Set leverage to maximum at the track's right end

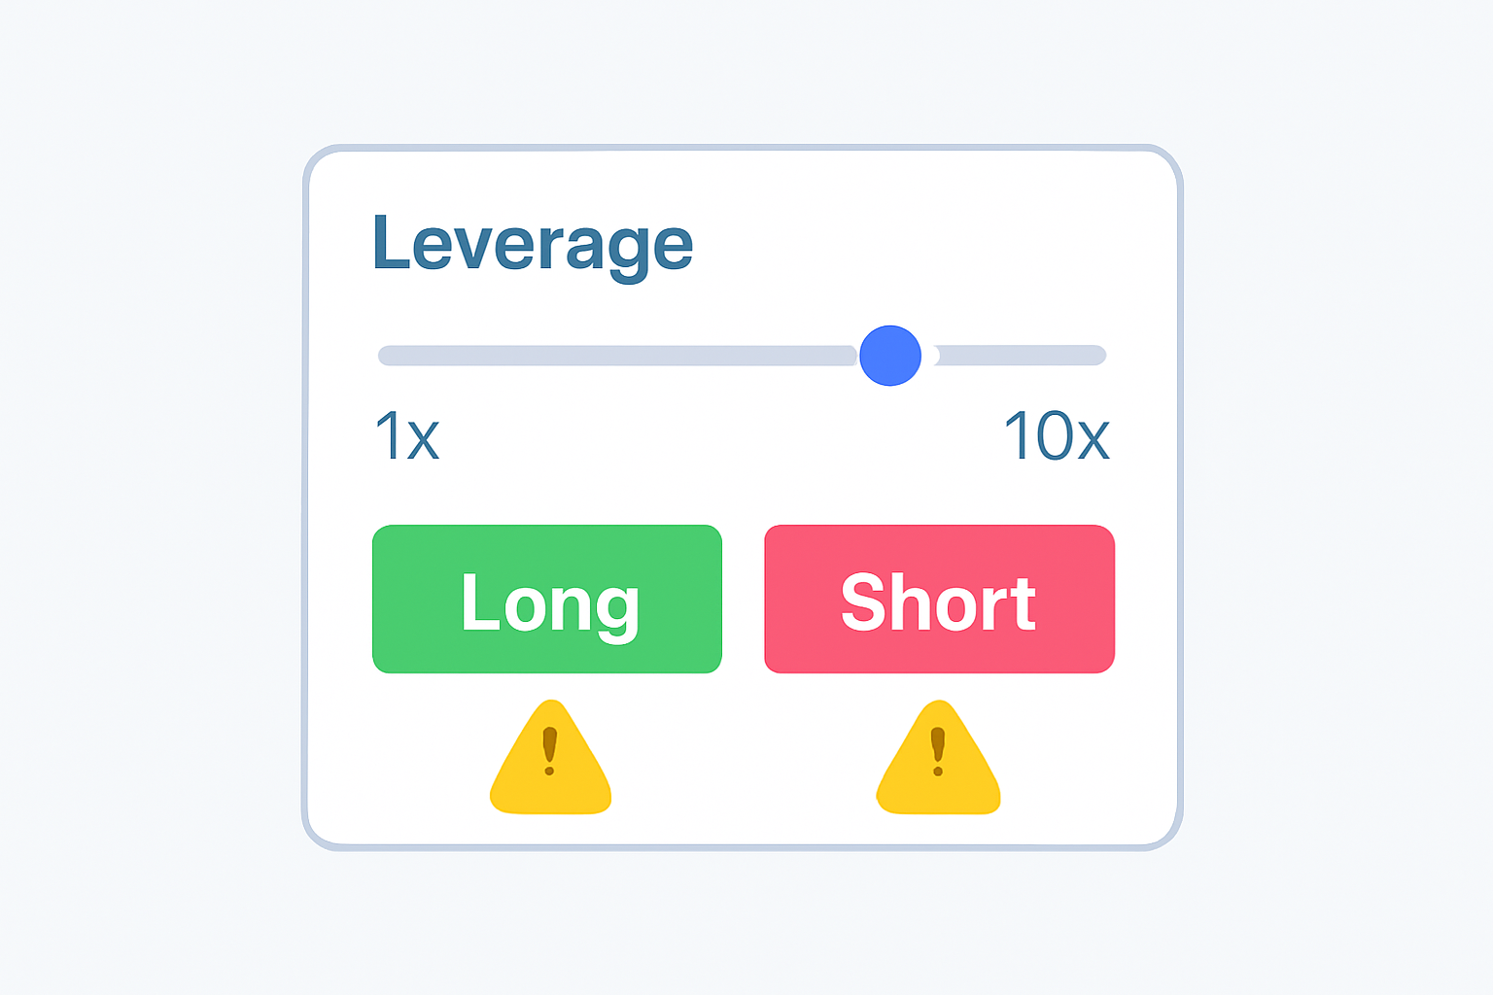[1098, 356]
